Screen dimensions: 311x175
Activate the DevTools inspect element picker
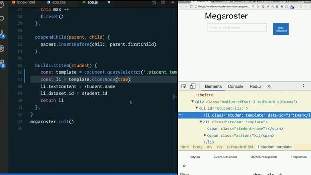tap(184, 87)
